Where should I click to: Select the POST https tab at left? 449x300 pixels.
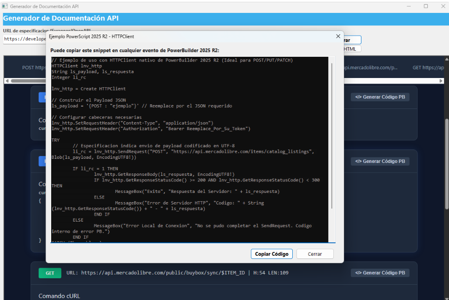pos(34,68)
